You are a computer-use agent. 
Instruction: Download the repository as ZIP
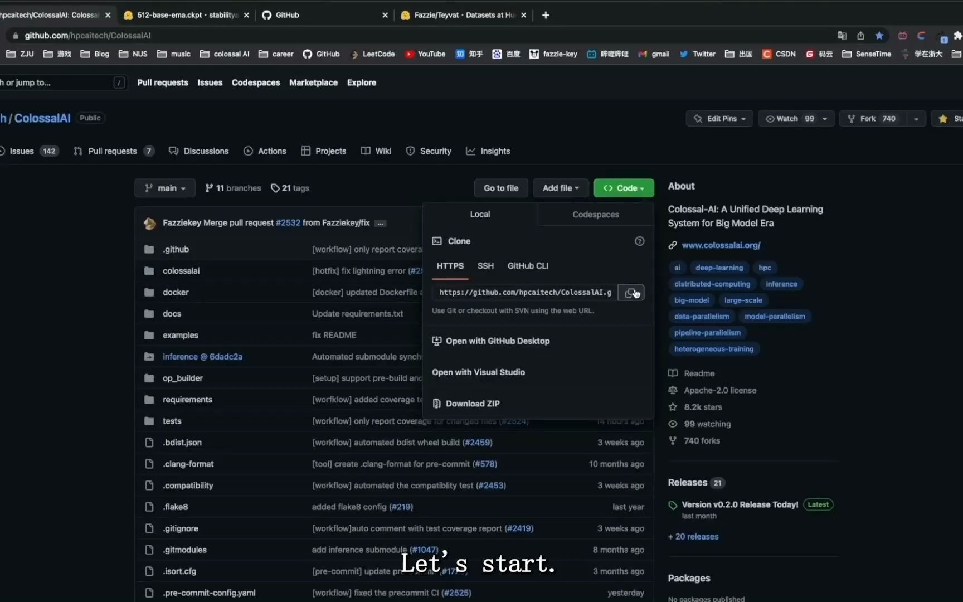[466, 404]
